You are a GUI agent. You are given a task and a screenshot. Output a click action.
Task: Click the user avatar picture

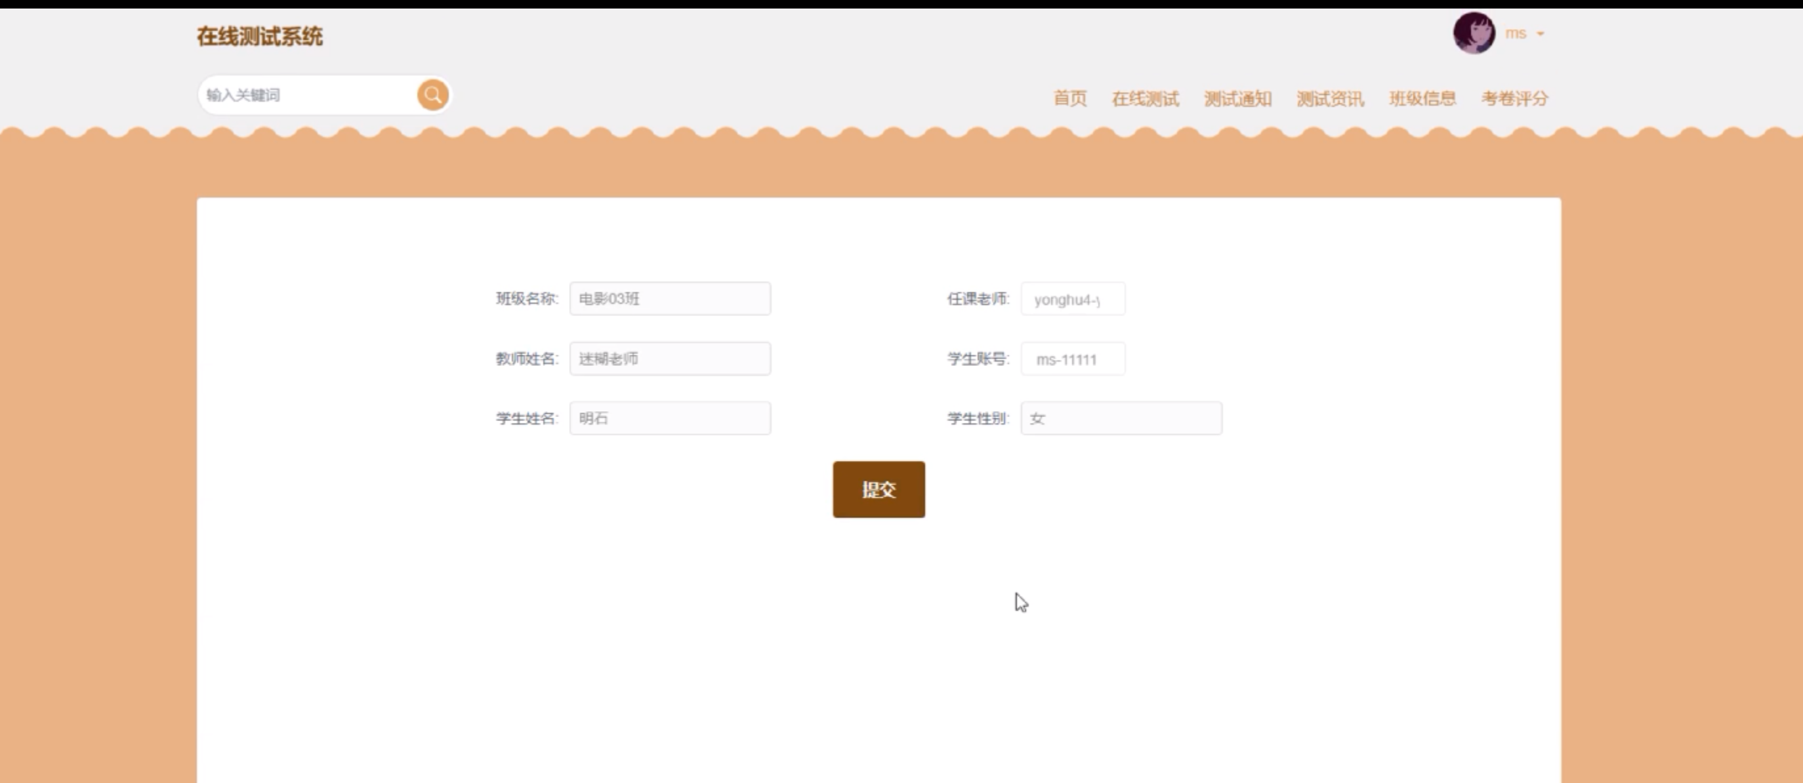1474,33
